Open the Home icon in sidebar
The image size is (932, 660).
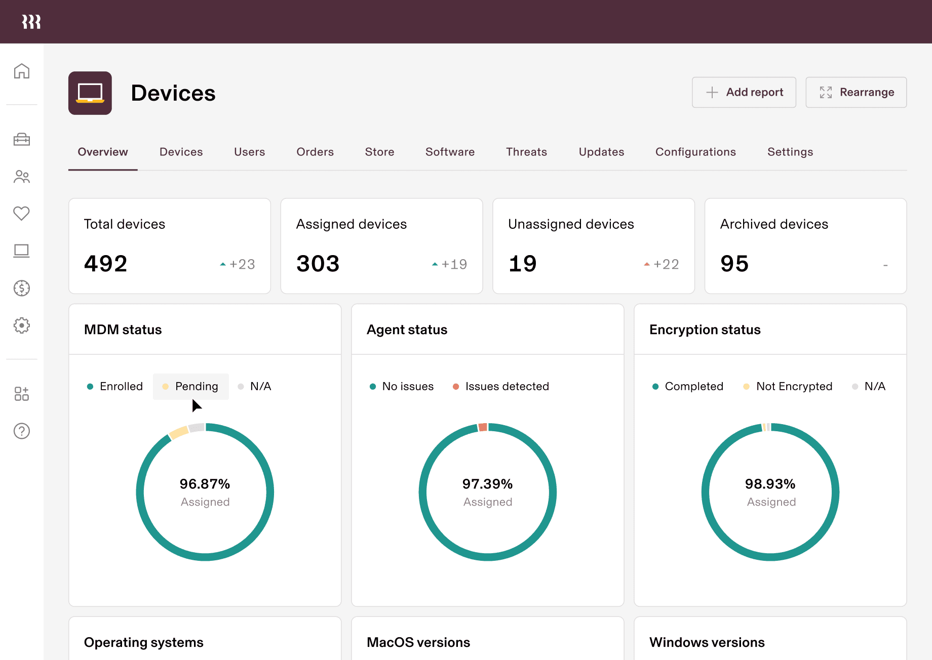(x=22, y=71)
